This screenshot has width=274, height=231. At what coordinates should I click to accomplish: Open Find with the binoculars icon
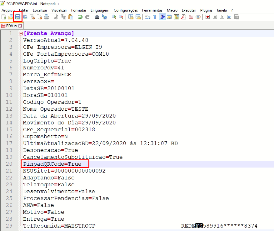[97, 17]
